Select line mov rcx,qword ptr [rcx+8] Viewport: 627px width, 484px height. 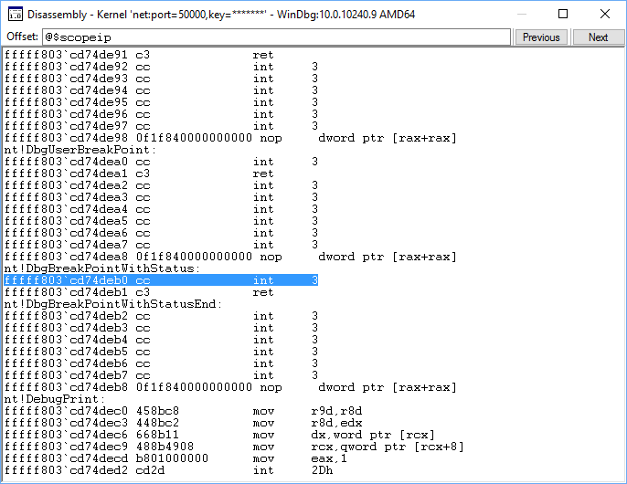coord(234,447)
